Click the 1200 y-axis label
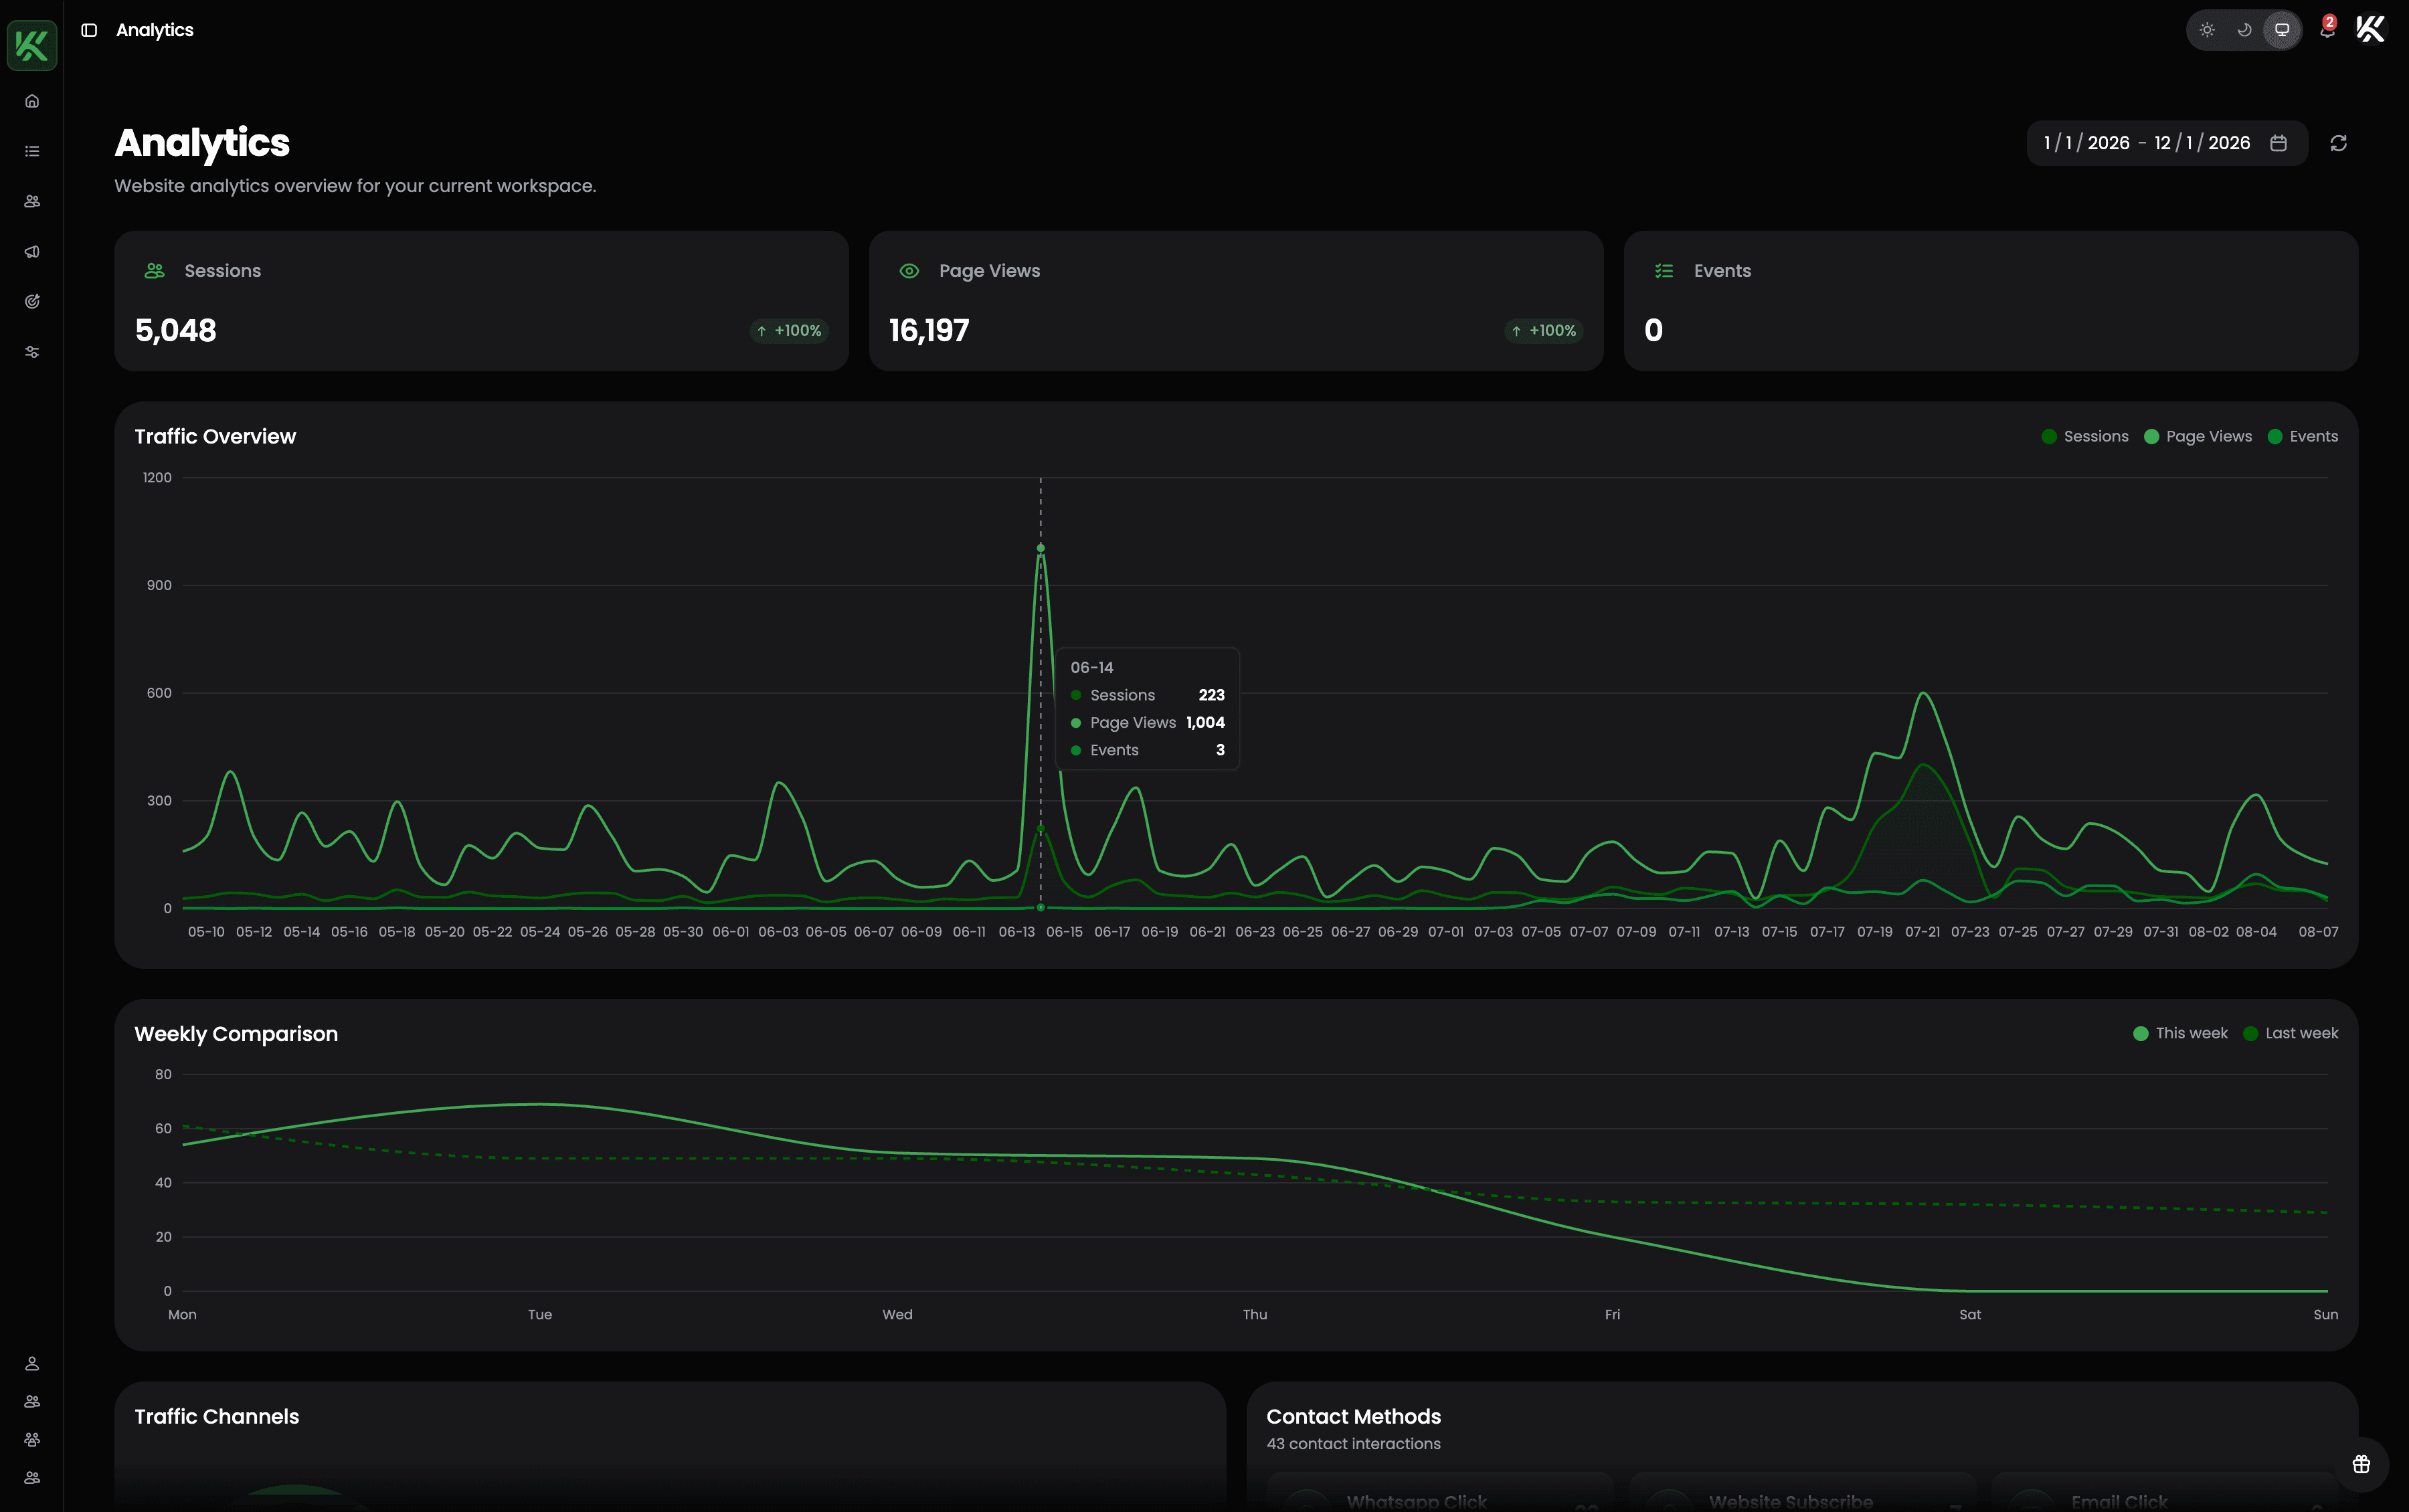 coord(157,478)
